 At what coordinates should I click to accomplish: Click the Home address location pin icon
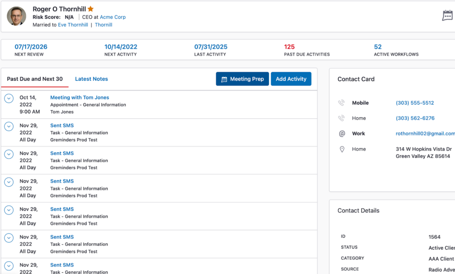click(x=342, y=150)
